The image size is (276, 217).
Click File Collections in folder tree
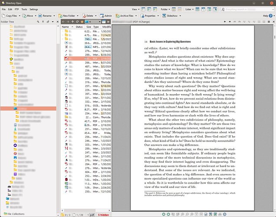pyautogui.click(x=14, y=214)
